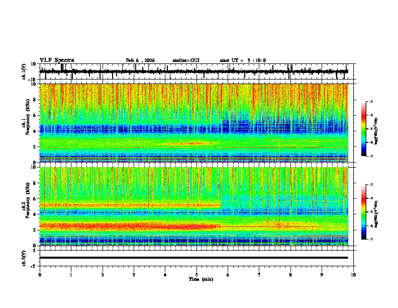This screenshot has width=398, height=308.
Task: Click time axis tick label "1"
Action: point(71,275)
